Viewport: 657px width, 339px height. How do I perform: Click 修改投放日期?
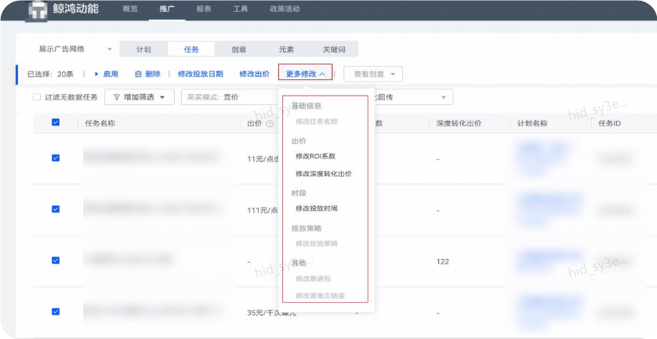[x=200, y=74]
